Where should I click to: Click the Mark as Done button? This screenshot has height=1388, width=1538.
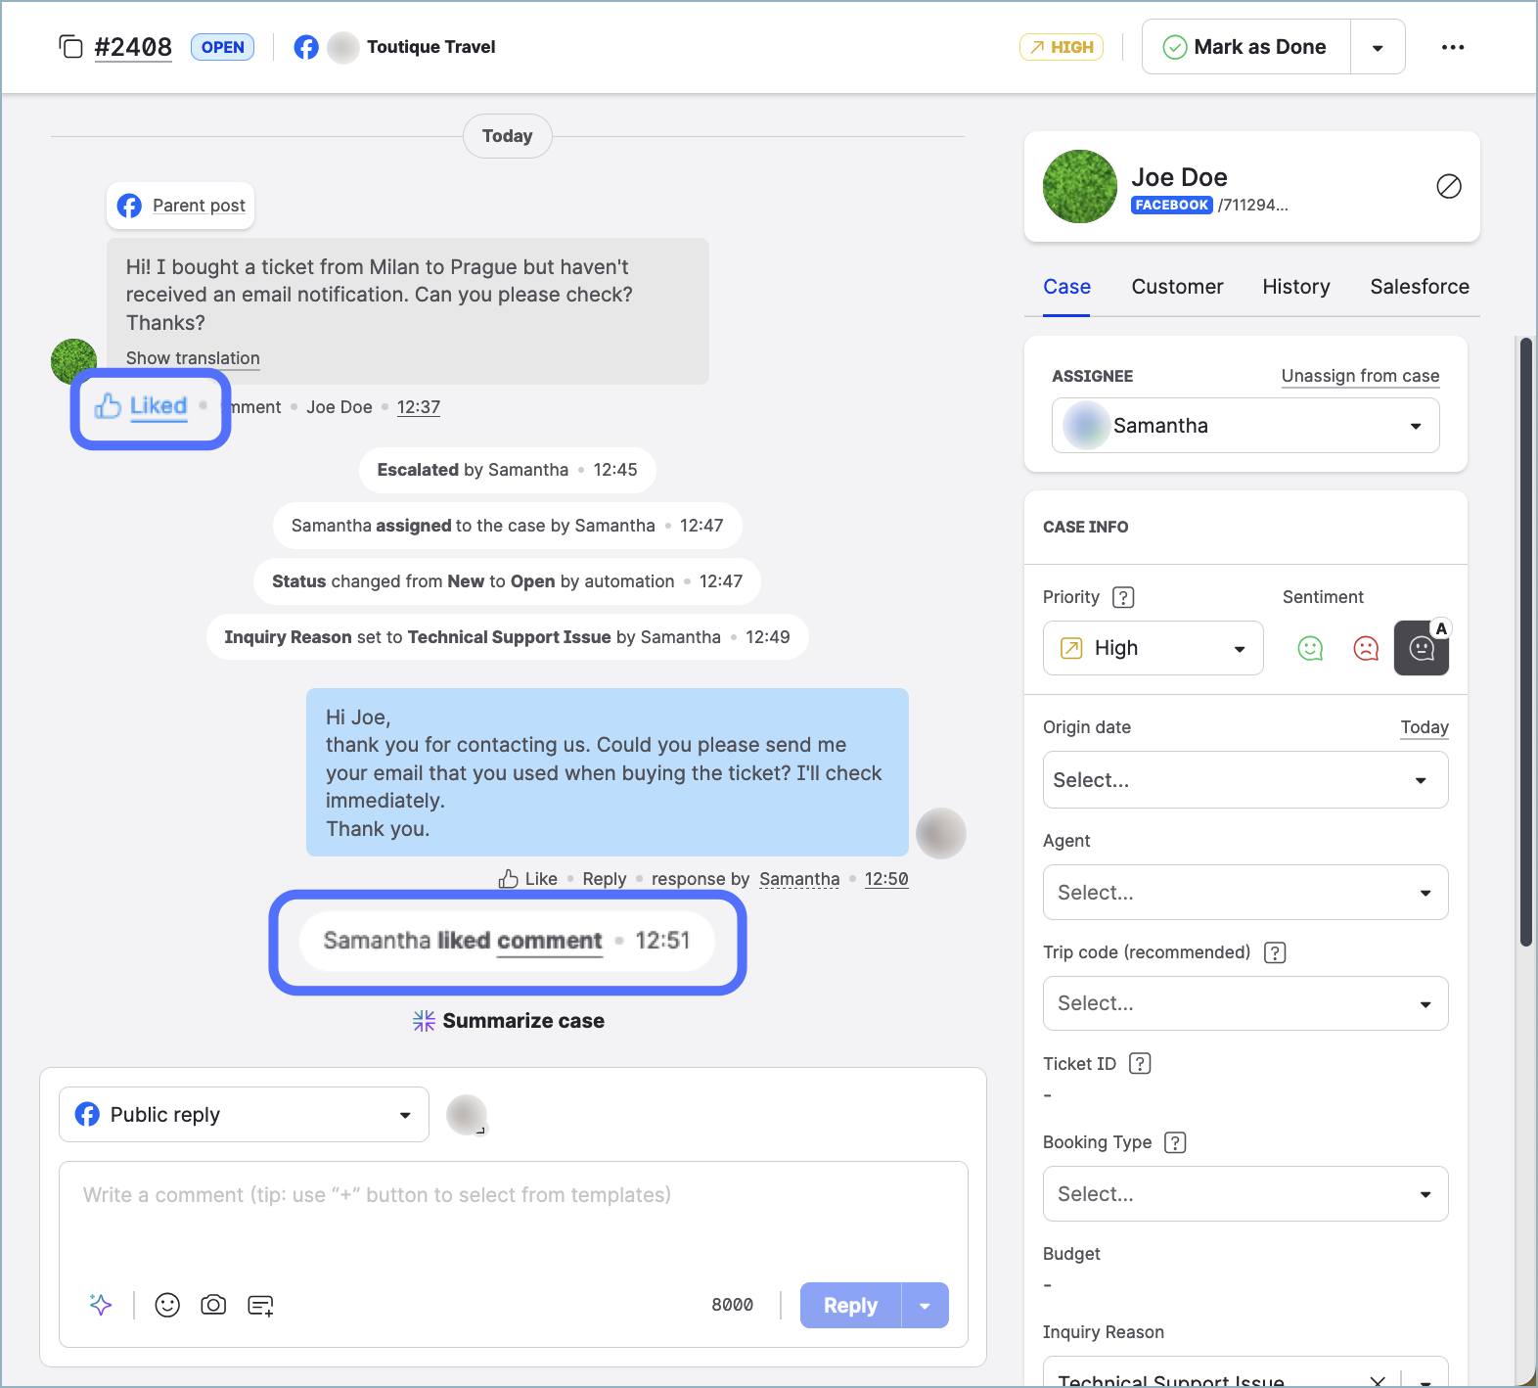point(1245,47)
